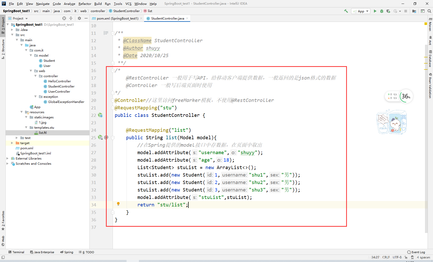Click the network speed 36% floating widget
The height and width of the screenshot is (262, 433).
(399, 96)
